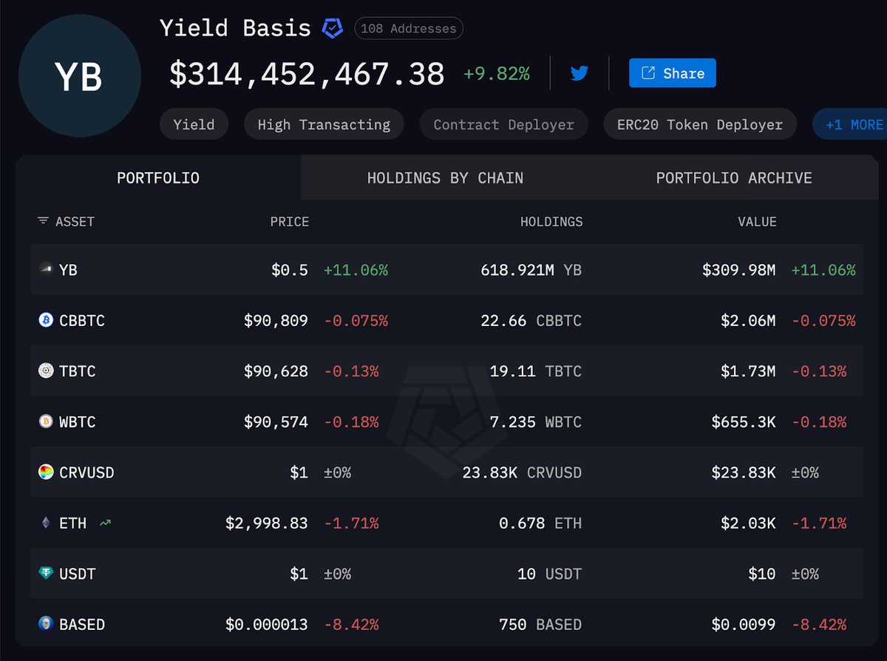Click the YB entity avatar circle
887x661 pixels.
tap(79, 75)
